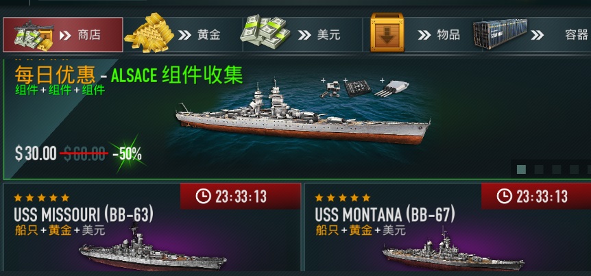Click the gold bars pile icon
Image resolution: width=591 pixels, height=276 pixels.
click(x=149, y=33)
